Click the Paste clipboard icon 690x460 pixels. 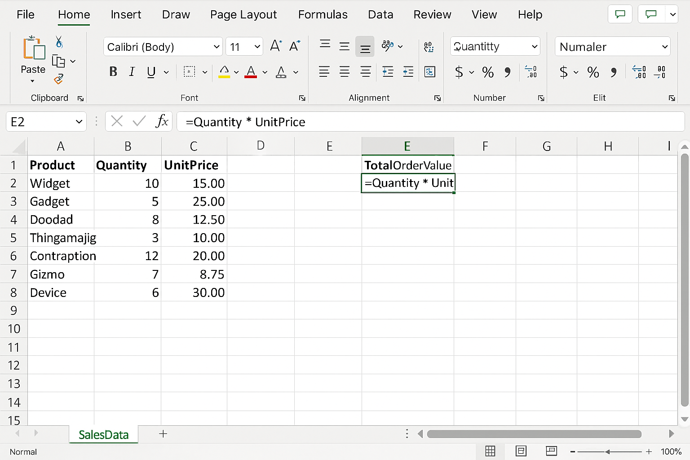coord(34,48)
